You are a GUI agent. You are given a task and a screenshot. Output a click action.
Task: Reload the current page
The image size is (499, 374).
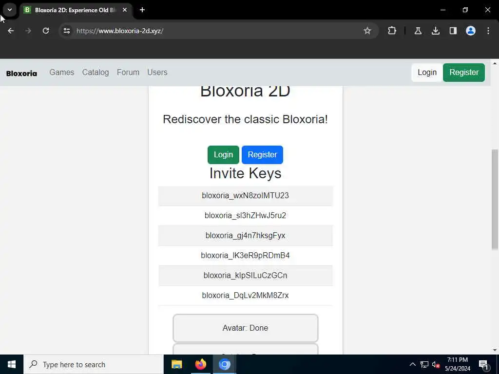tap(46, 31)
